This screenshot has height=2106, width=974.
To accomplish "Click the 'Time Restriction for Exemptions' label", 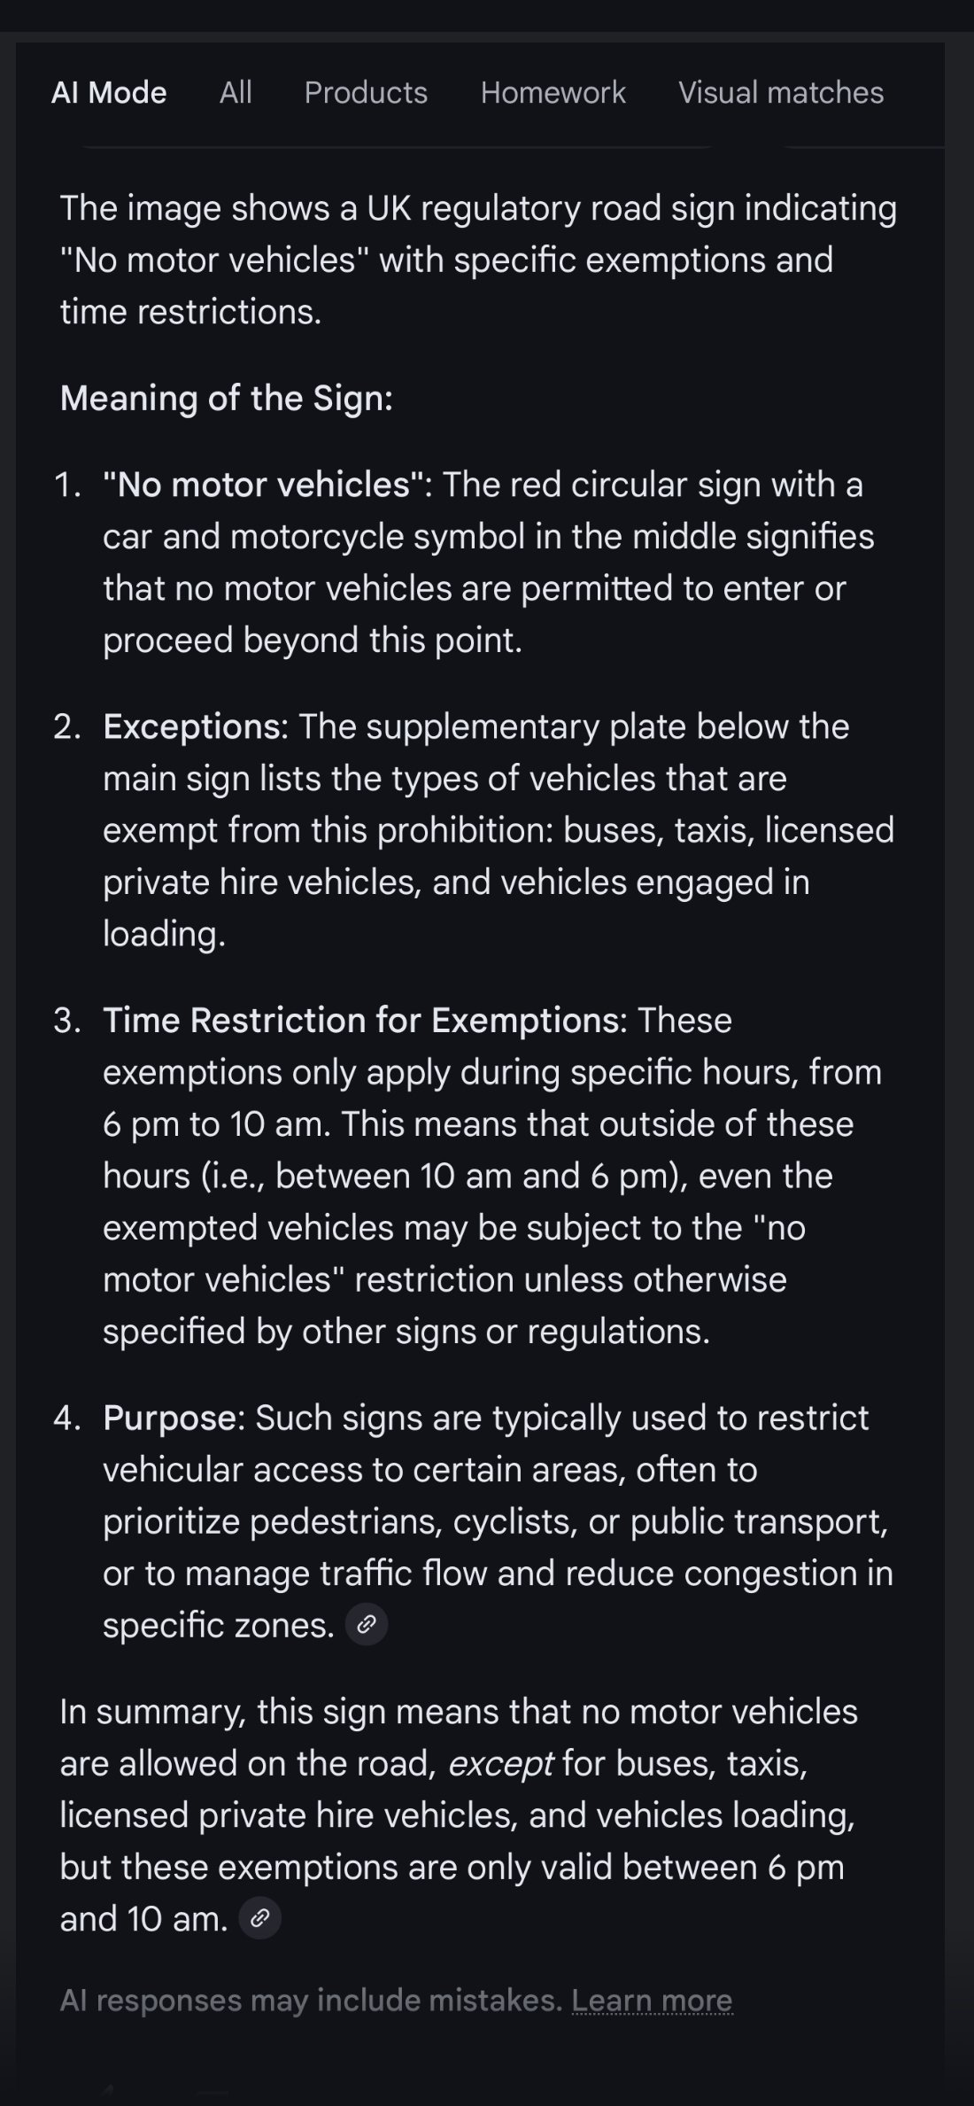I will coord(360,1020).
